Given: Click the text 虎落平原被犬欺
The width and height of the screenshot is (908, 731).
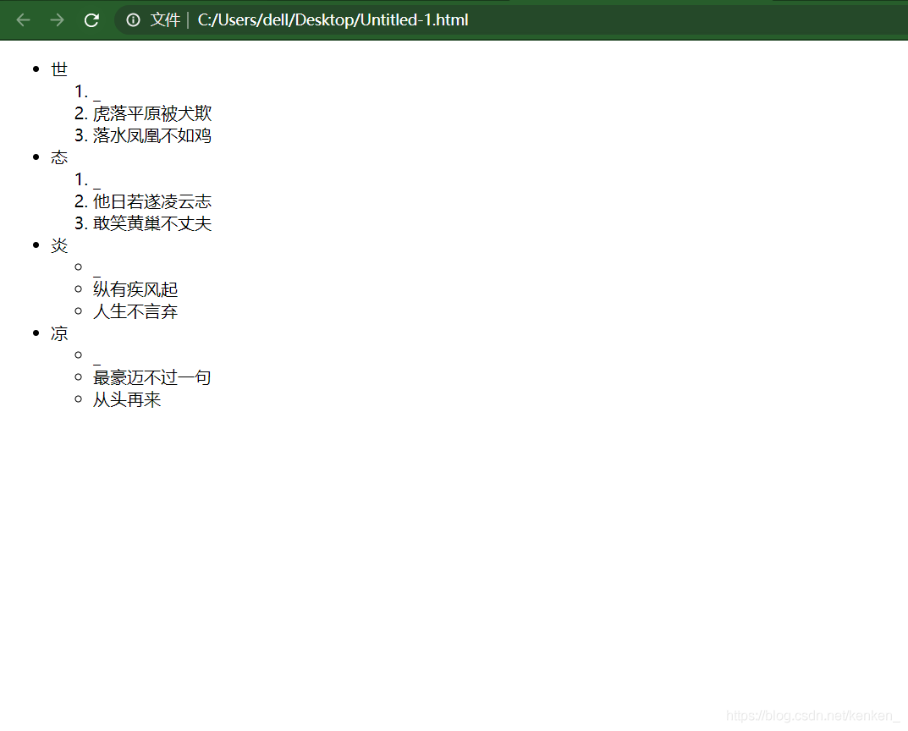Looking at the screenshot, I should coord(152,113).
